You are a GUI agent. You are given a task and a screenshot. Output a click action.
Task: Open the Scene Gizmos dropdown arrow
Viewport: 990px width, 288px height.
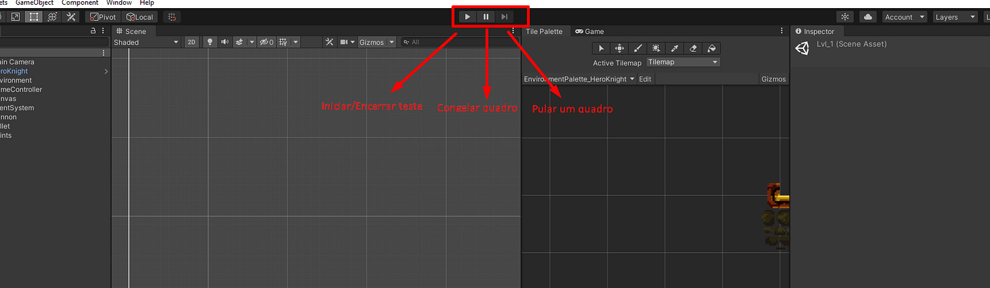(x=392, y=42)
